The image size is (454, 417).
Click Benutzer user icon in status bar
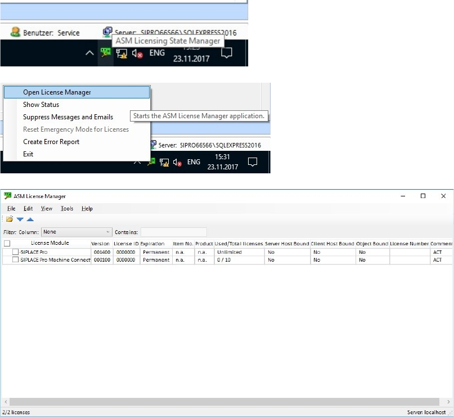point(15,32)
